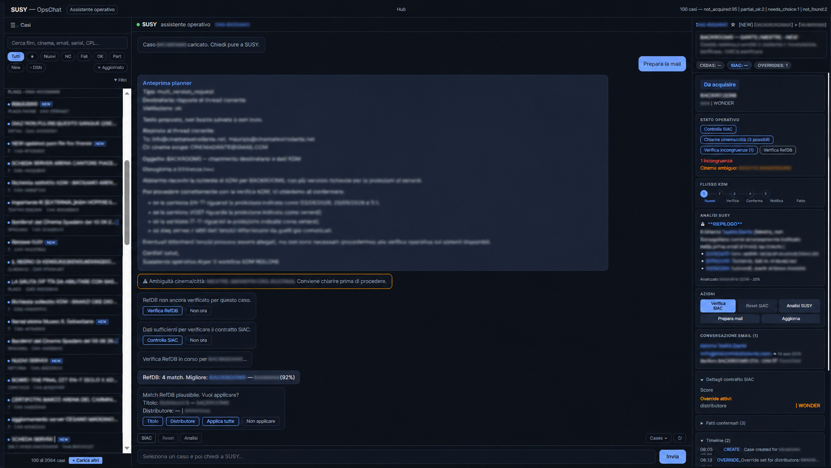Click the star icon in case header
Image resolution: width=831 pixels, height=468 pixels.
click(x=733, y=24)
